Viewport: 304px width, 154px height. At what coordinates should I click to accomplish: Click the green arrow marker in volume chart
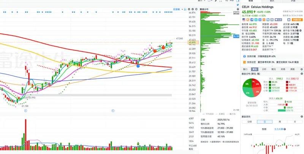click(138, 144)
